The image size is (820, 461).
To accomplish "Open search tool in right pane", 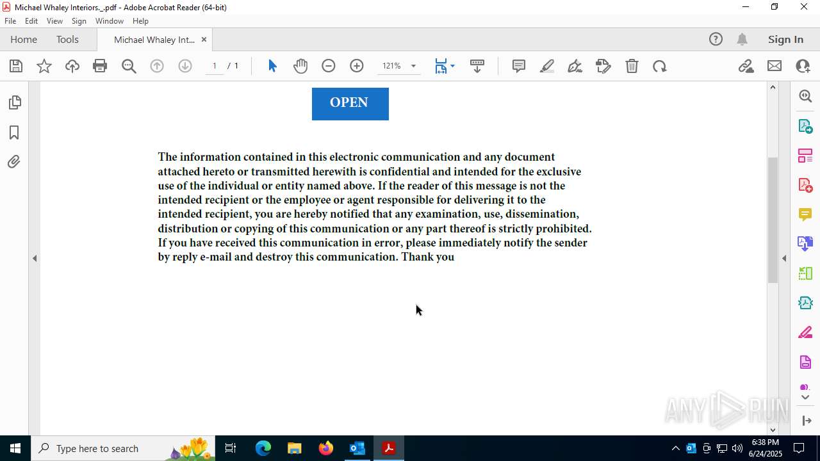I will [805, 96].
